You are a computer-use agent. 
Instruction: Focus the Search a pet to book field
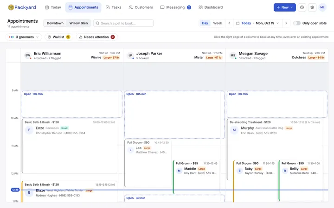[123, 23]
